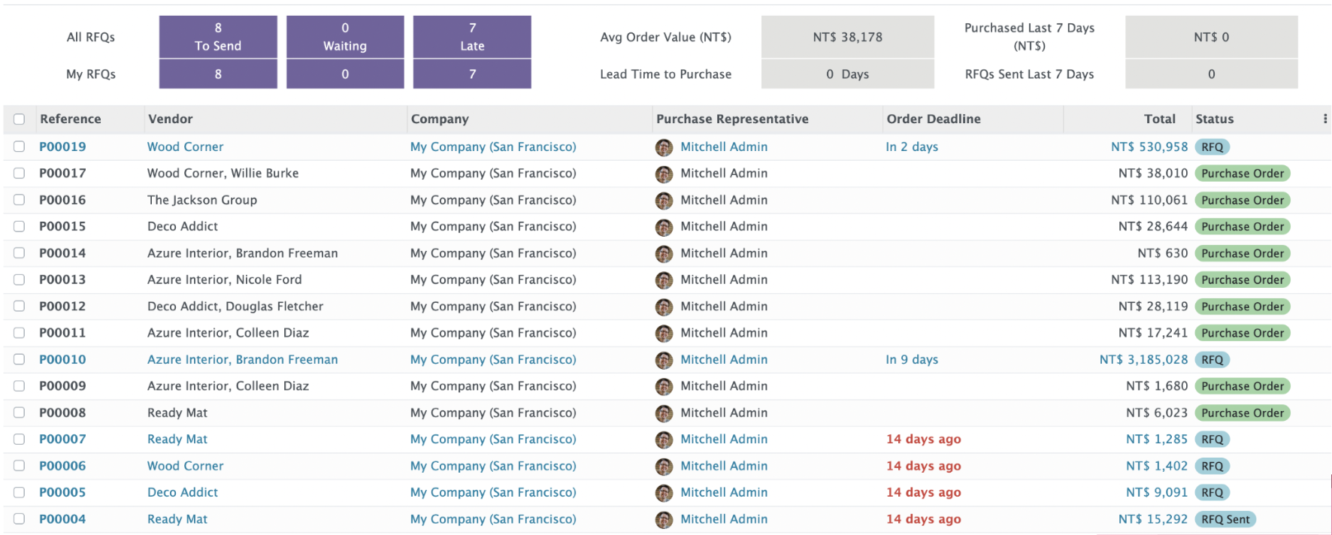Open column options menu with three dots
Viewport: 1332px width, 535px height.
click(x=1324, y=119)
